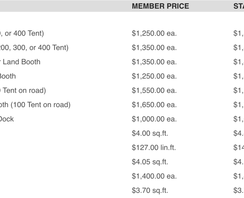This screenshot has width=244, height=198.
Task: Select the $1,250.00 ea. price for 400 Tent
Action: pos(154,33)
